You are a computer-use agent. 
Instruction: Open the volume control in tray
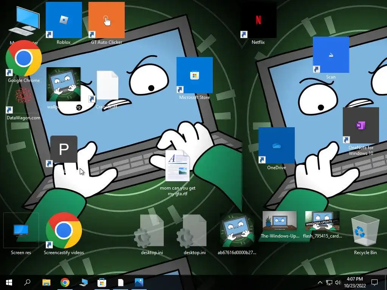pos(338,282)
